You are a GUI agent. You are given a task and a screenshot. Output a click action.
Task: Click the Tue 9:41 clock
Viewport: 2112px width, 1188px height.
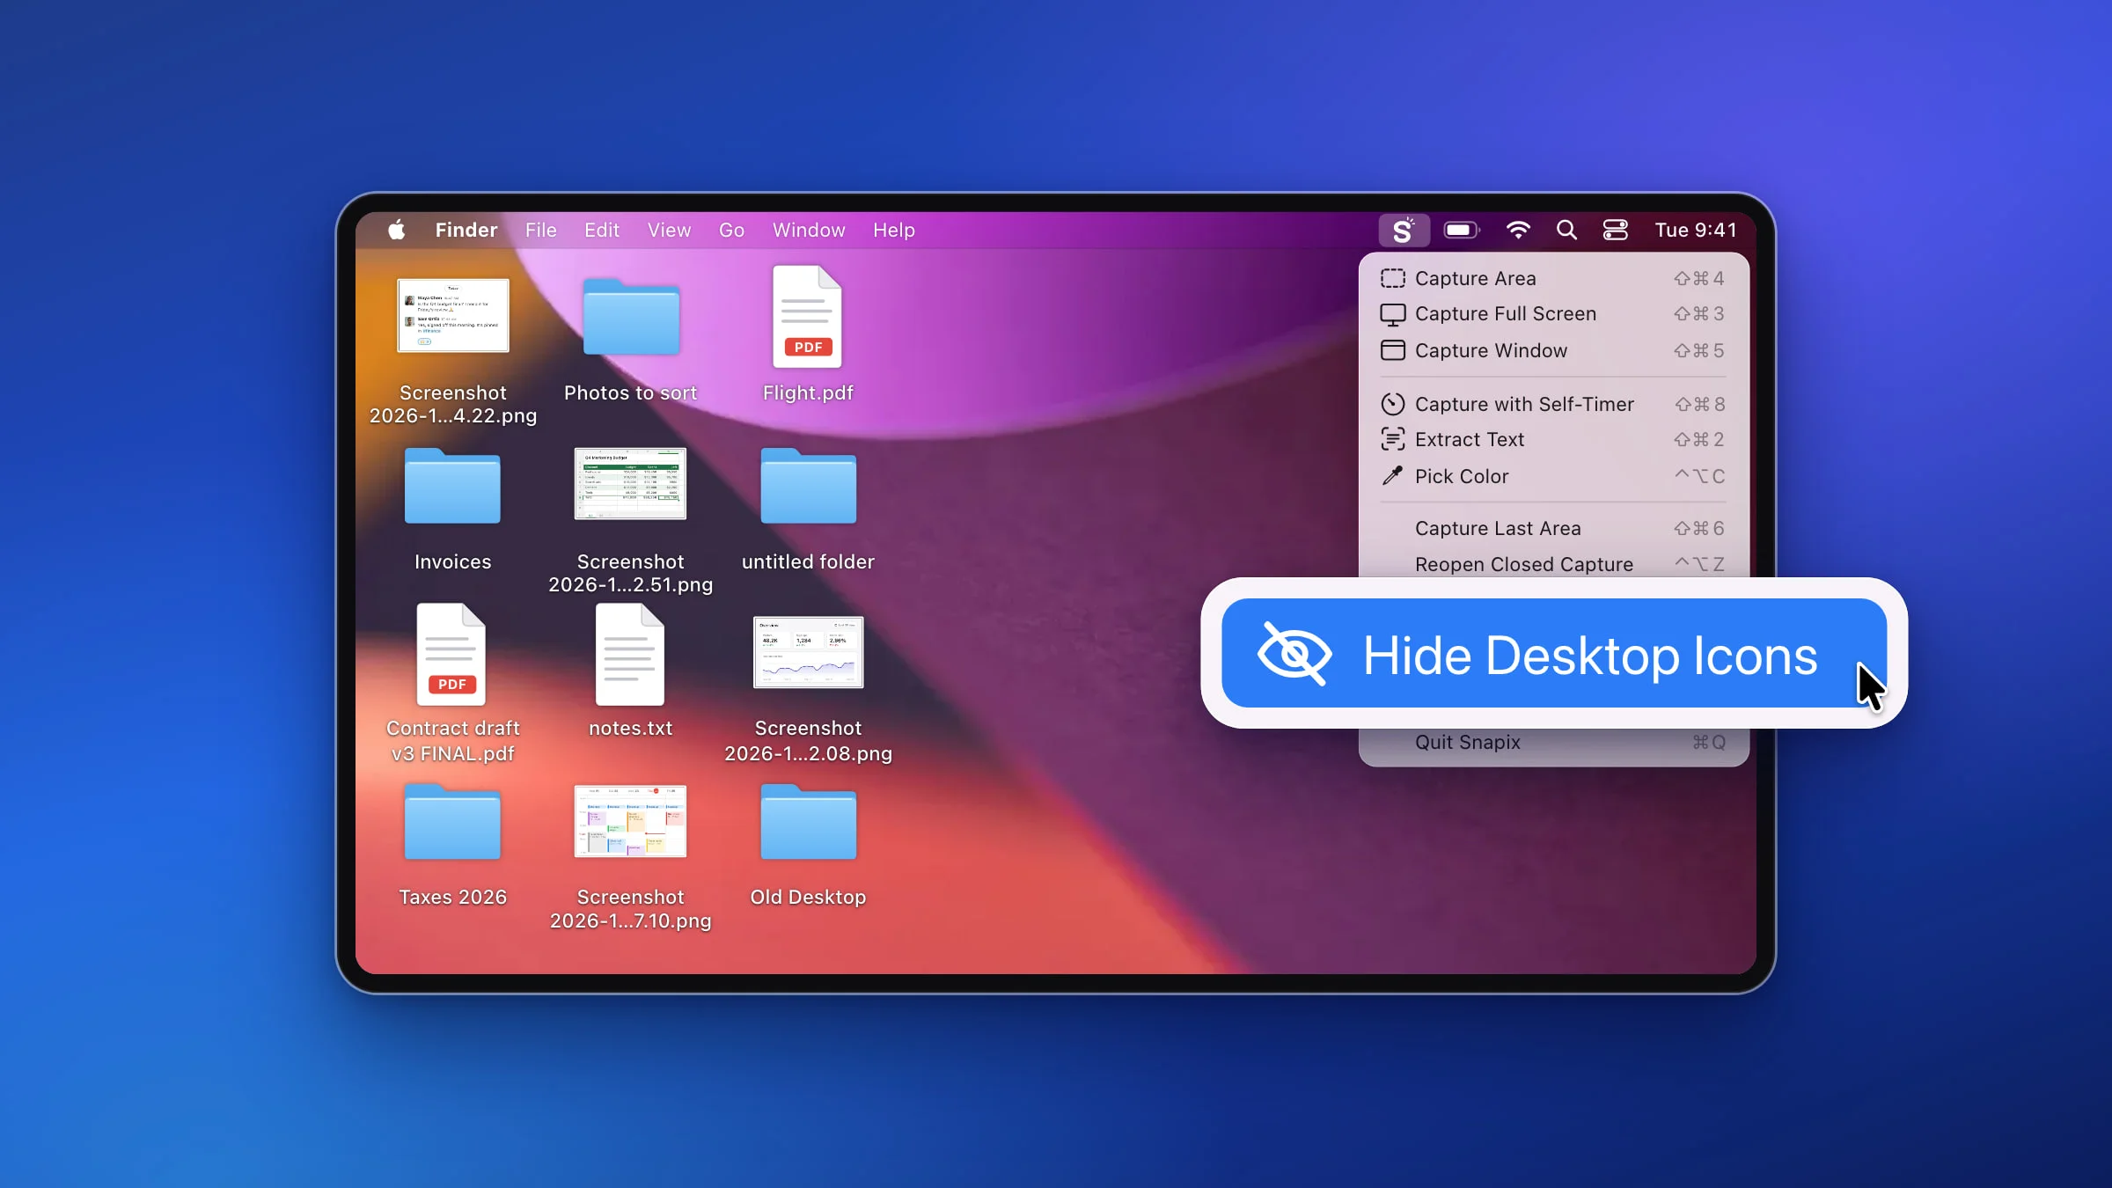point(1696,231)
